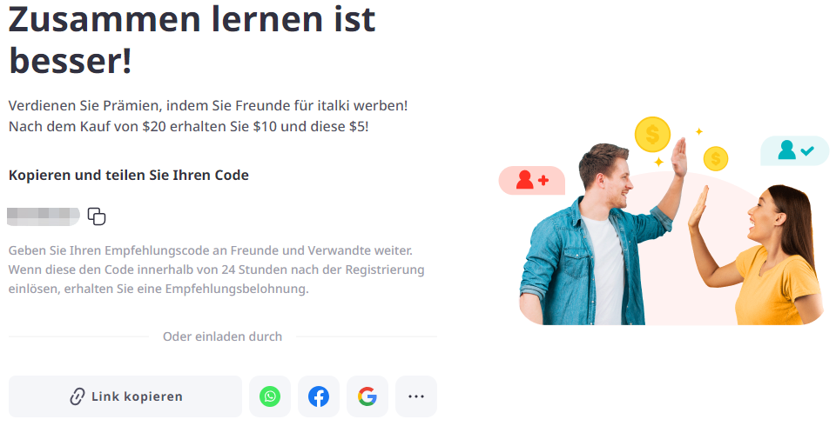The image size is (836, 426).
Task: Click the woman in the yellow shirt
Action: pyautogui.click(x=768, y=256)
